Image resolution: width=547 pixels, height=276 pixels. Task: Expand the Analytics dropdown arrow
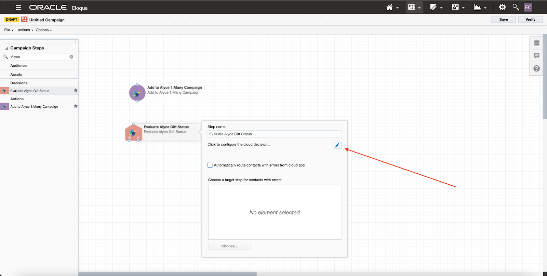pos(485,8)
